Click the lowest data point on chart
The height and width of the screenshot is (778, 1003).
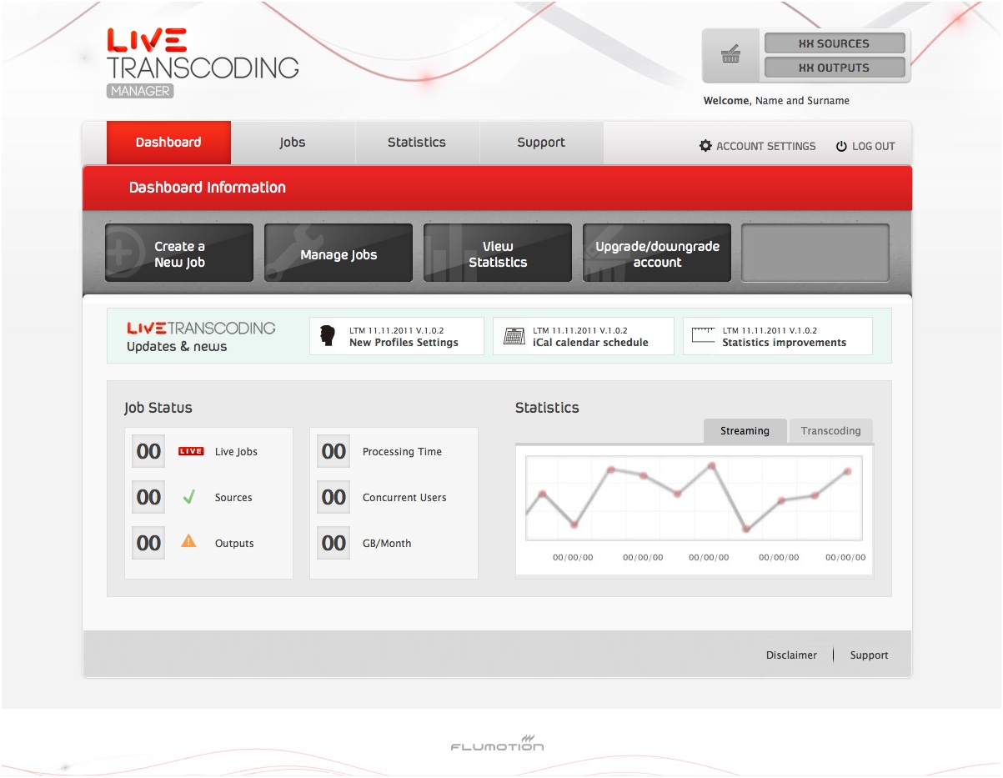746,530
